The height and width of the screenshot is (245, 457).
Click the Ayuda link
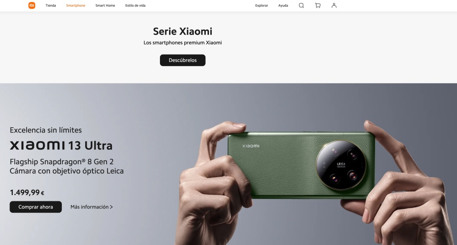pos(283,6)
